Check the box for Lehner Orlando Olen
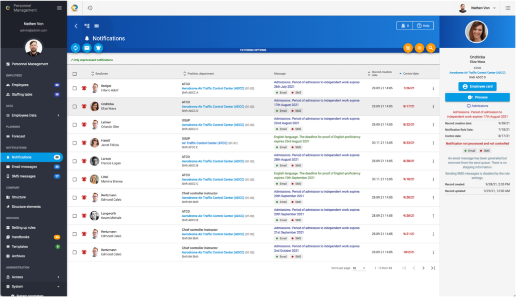 75,124
